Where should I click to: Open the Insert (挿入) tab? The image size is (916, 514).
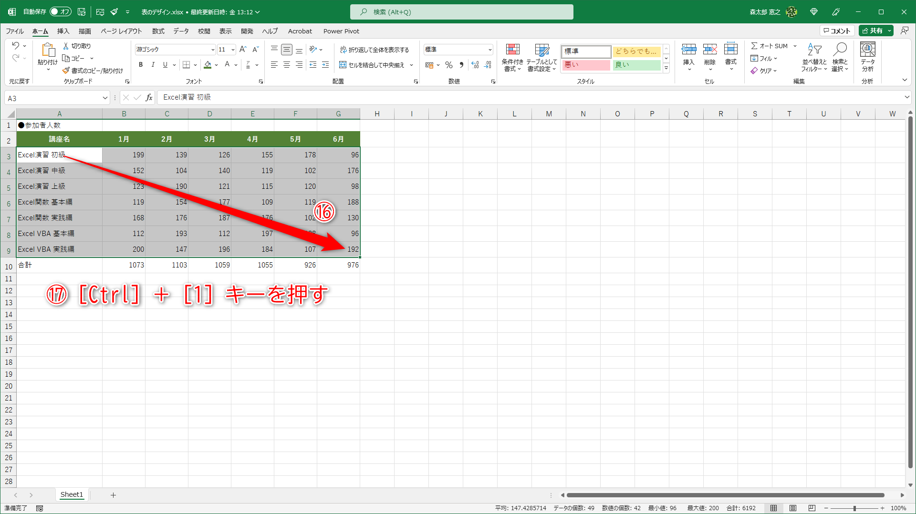point(63,31)
